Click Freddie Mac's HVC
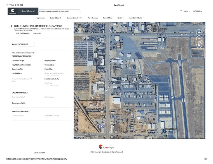Viewport: 213px width, 164px height. click(52, 116)
